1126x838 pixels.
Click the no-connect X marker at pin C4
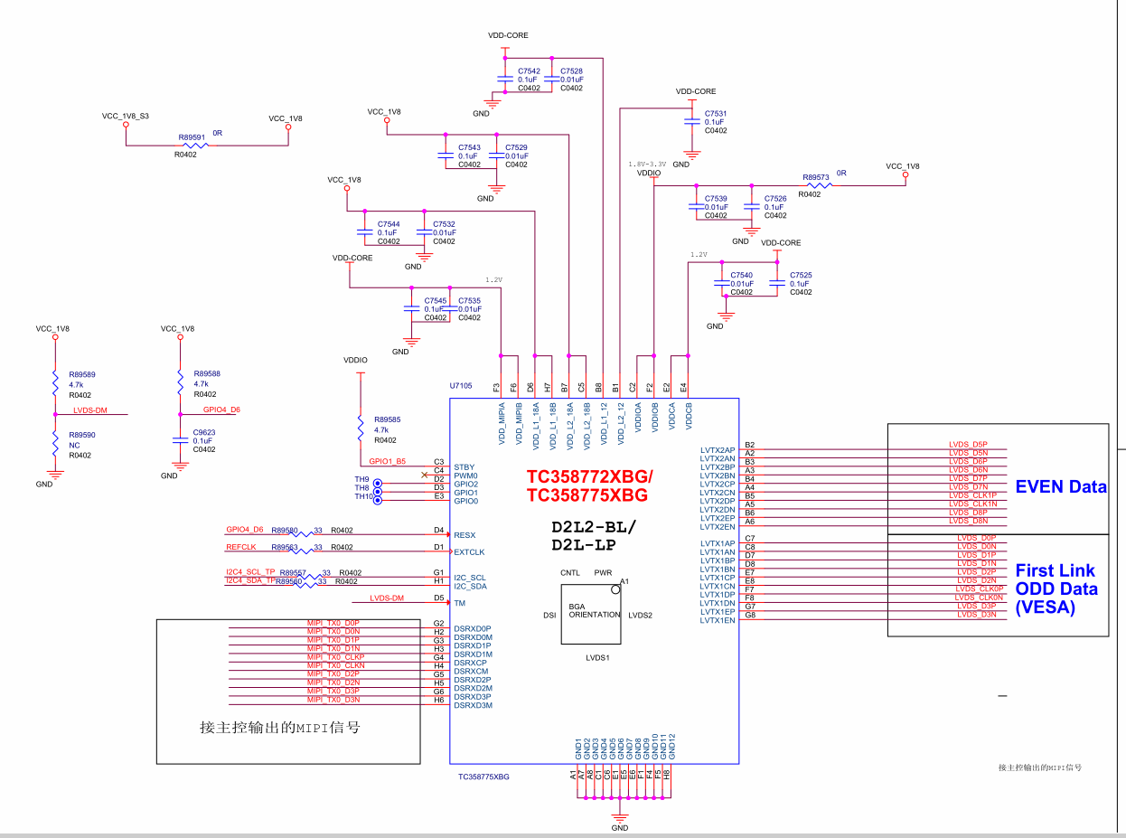426,474
